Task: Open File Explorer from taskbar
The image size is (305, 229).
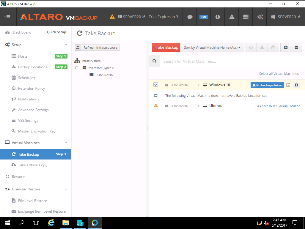Action: 66,223
